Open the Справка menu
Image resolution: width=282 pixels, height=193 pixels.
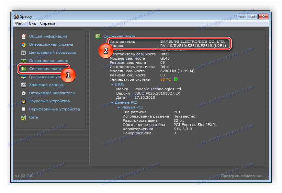click(48, 23)
